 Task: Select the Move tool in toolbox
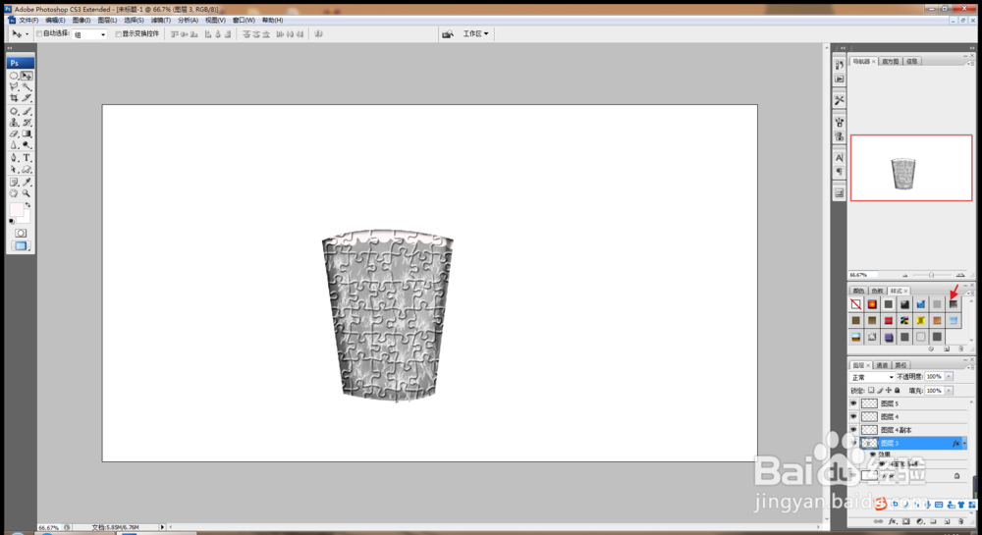[27, 76]
